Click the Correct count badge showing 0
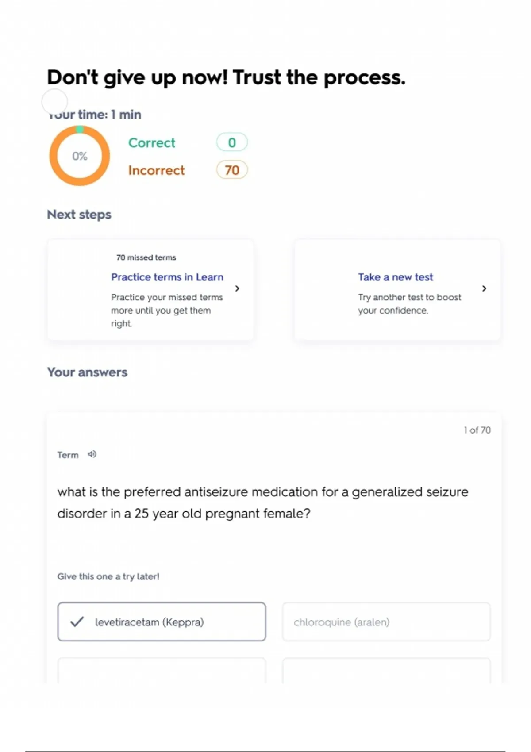This screenshot has height=752, width=531. coord(232,142)
